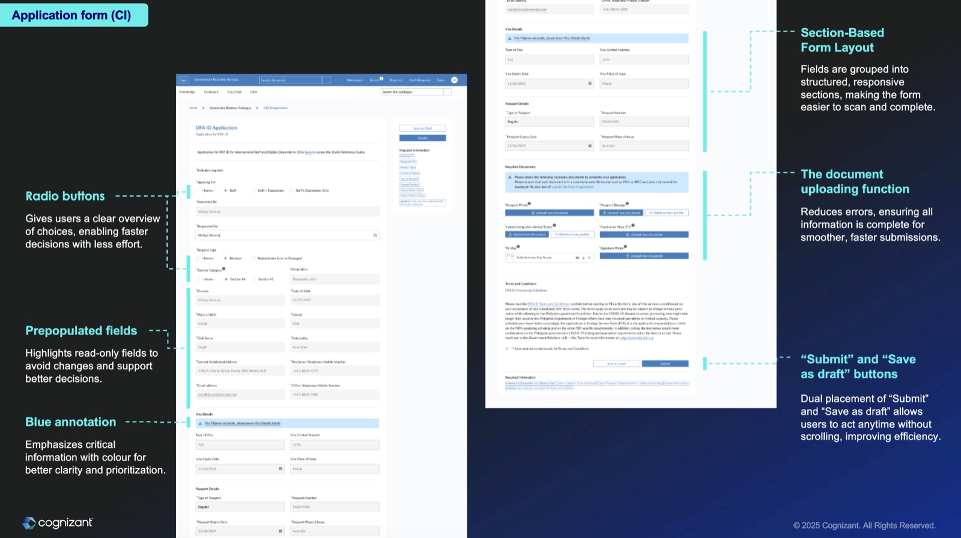This screenshot has height=538, width=961.
Task: Click the Search the portal field
Action: 291,80
